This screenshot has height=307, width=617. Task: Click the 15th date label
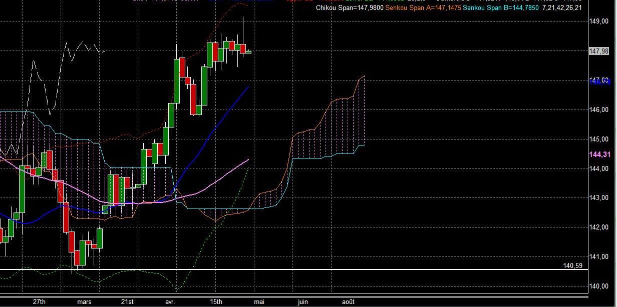(x=216, y=302)
